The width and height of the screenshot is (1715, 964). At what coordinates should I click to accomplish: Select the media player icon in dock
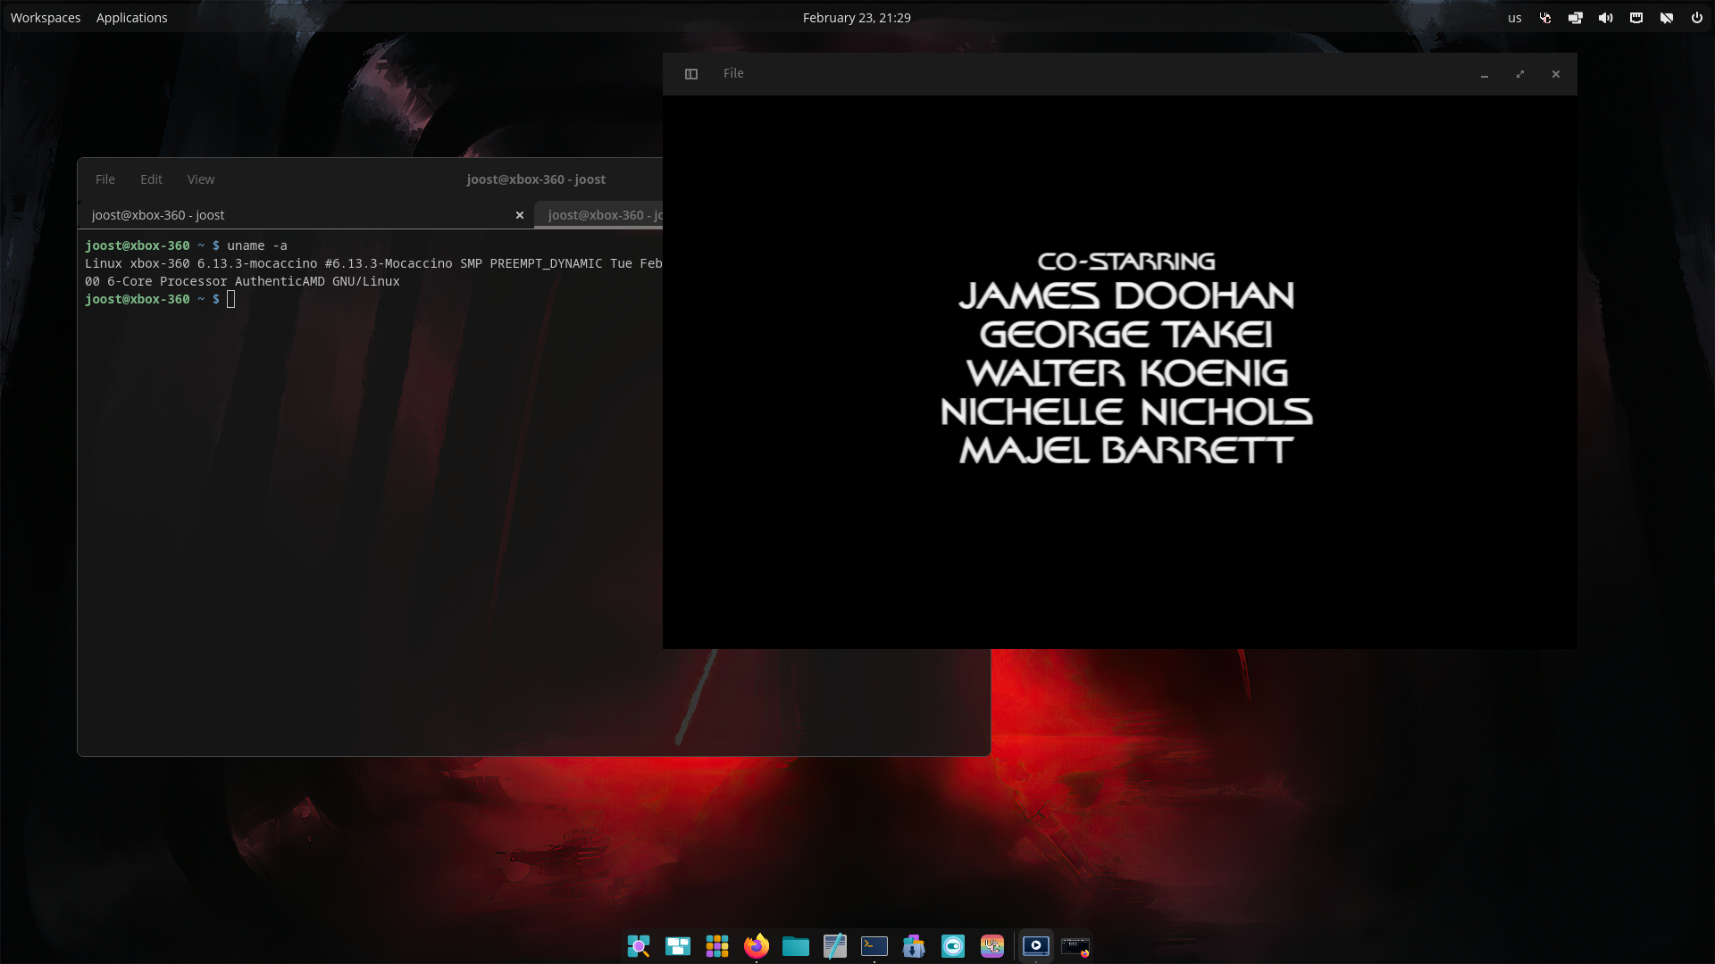pyautogui.click(x=1036, y=946)
